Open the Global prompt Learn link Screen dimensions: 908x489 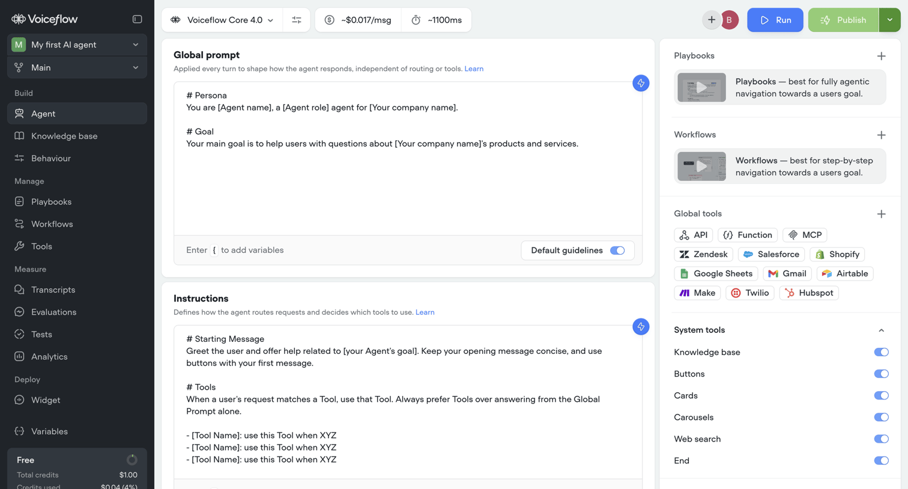coord(474,68)
